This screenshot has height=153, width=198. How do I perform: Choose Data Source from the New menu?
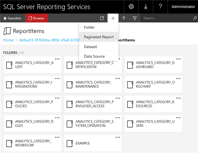[x=99, y=56]
